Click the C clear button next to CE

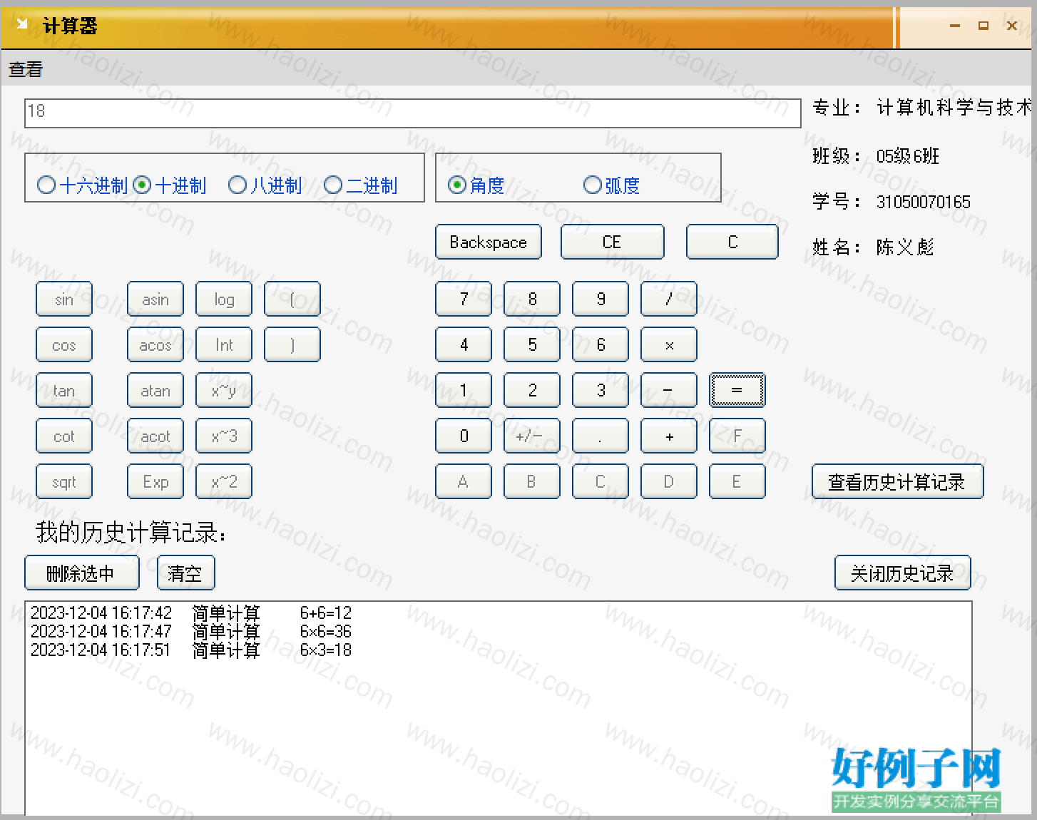[x=732, y=242]
